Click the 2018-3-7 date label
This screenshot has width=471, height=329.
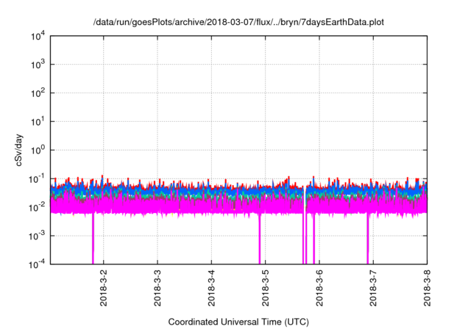click(x=373, y=288)
